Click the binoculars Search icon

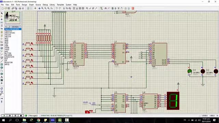(105, 8)
